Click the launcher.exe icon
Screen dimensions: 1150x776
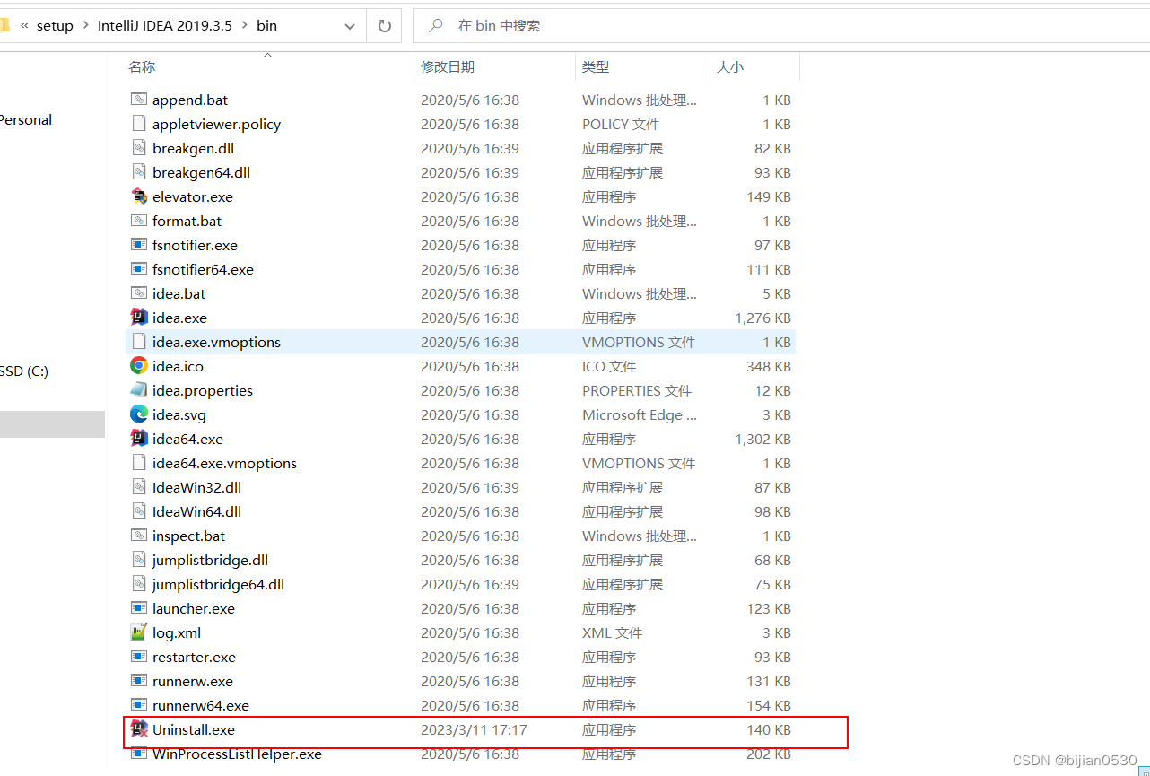click(x=138, y=608)
